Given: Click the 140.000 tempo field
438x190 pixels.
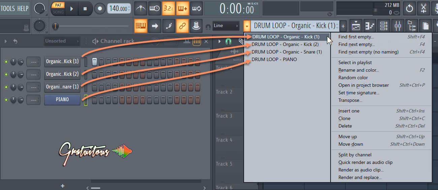Looking at the screenshot, I should [119, 9].
